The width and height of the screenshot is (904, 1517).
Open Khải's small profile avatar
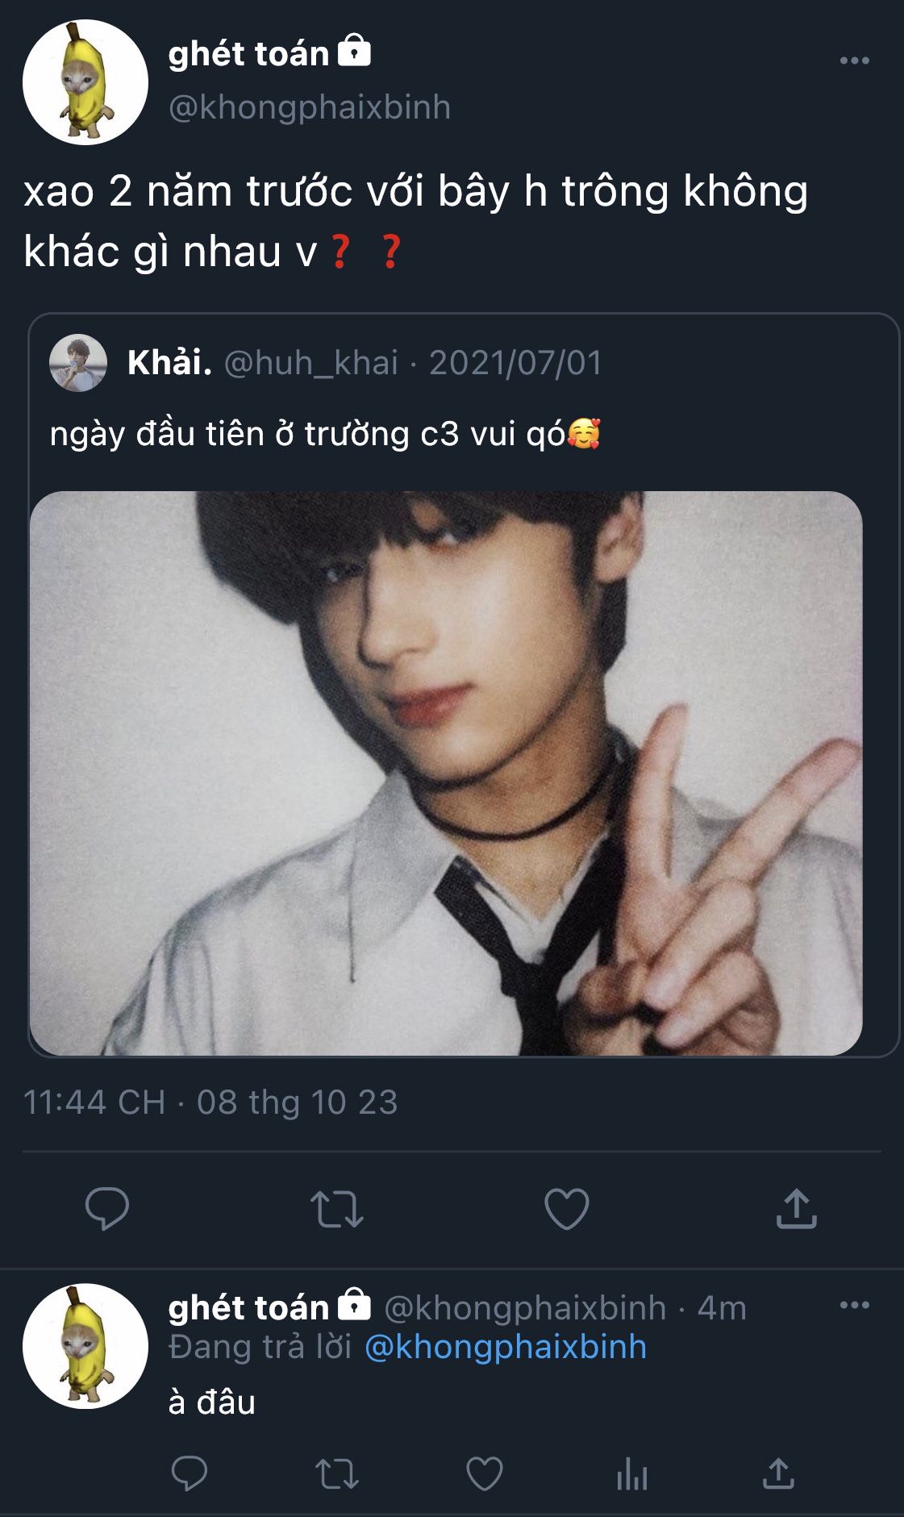pos(78,363)
